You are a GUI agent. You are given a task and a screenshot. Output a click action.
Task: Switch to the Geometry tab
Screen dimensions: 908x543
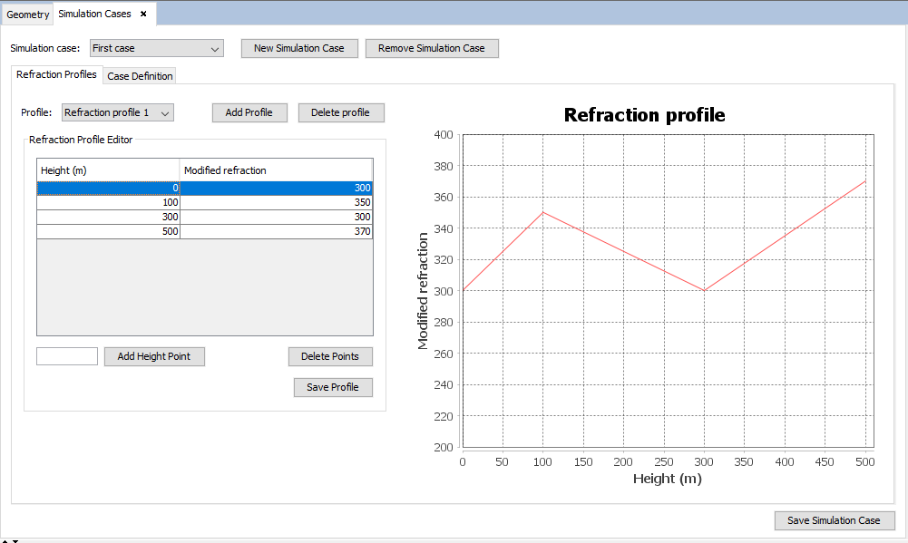pos(27,15)
